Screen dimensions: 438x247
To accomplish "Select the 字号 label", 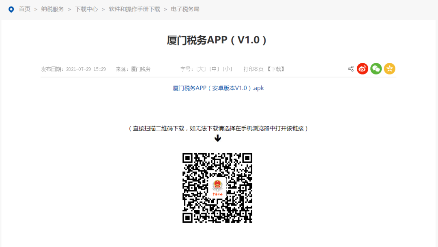I will pyautogui.click(x=187, y=69).
